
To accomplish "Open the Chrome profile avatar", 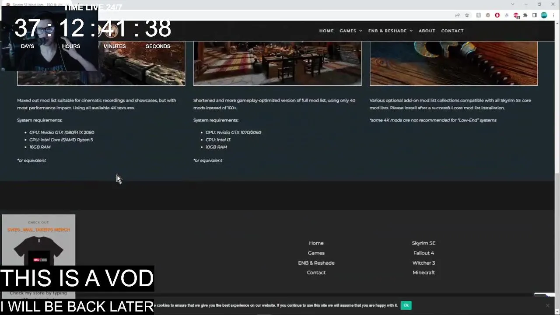I will (544, 15).
